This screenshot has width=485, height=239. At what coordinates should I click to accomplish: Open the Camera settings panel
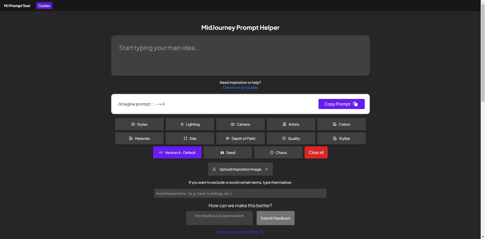240,124
